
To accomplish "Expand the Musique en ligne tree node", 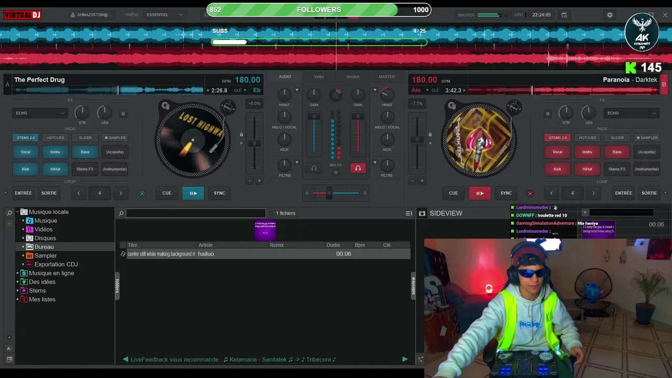I will (17, 273).
